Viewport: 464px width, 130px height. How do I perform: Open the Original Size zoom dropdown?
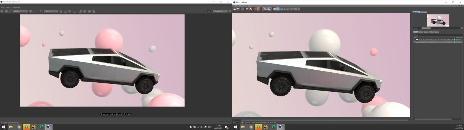(220, 11)
